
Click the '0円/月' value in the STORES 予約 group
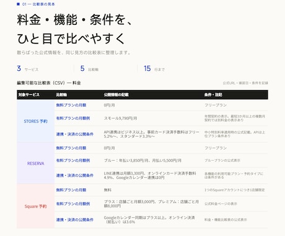click(x=109, y=105)
